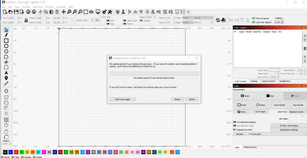
Task: Click the Open folder icon
Action: 11,12
